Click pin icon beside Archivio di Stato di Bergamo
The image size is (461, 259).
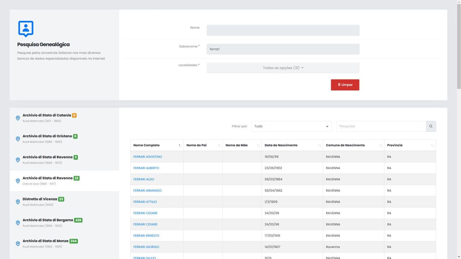tap(18, 223)
